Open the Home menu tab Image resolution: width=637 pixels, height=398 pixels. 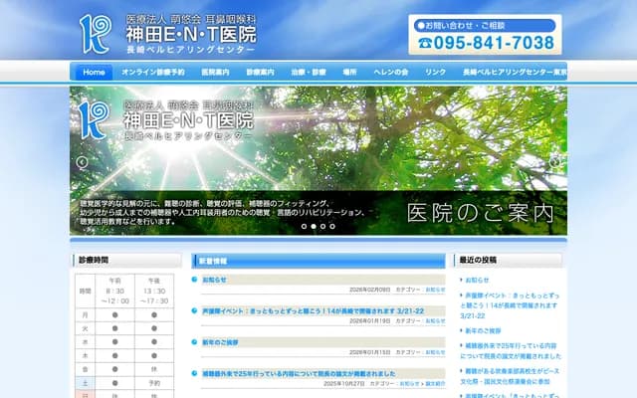click(94, 73)
